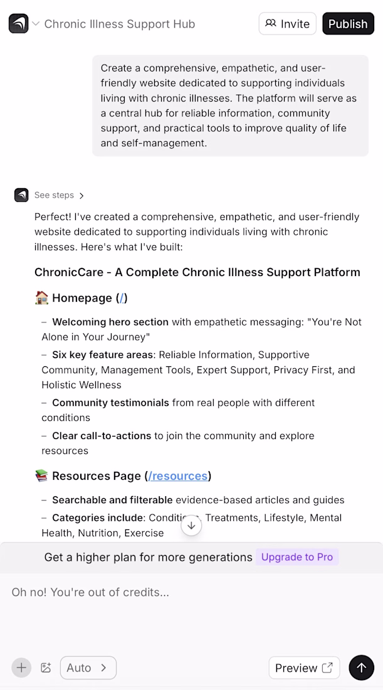383x690 pixels.
Task: Jump to the latest message with the down arrow
Action: click(191, 526)
